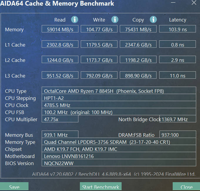
Task: Click the CPU Stepping label
Action: (20, 98)
